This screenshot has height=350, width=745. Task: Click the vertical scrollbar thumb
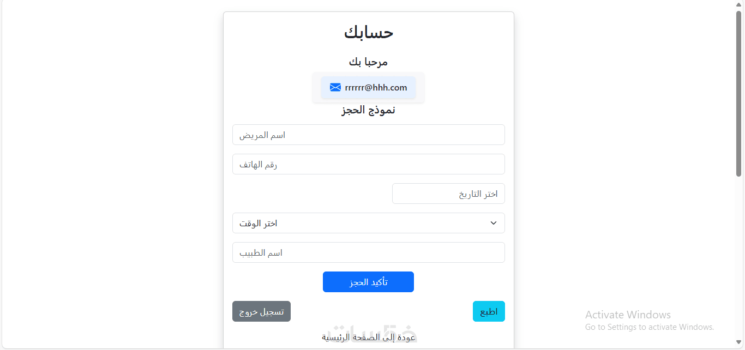[739, 93]
